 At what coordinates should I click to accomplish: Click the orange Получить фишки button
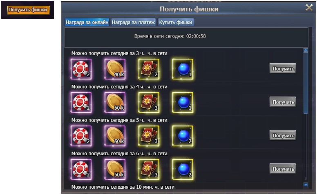(28, 10)
